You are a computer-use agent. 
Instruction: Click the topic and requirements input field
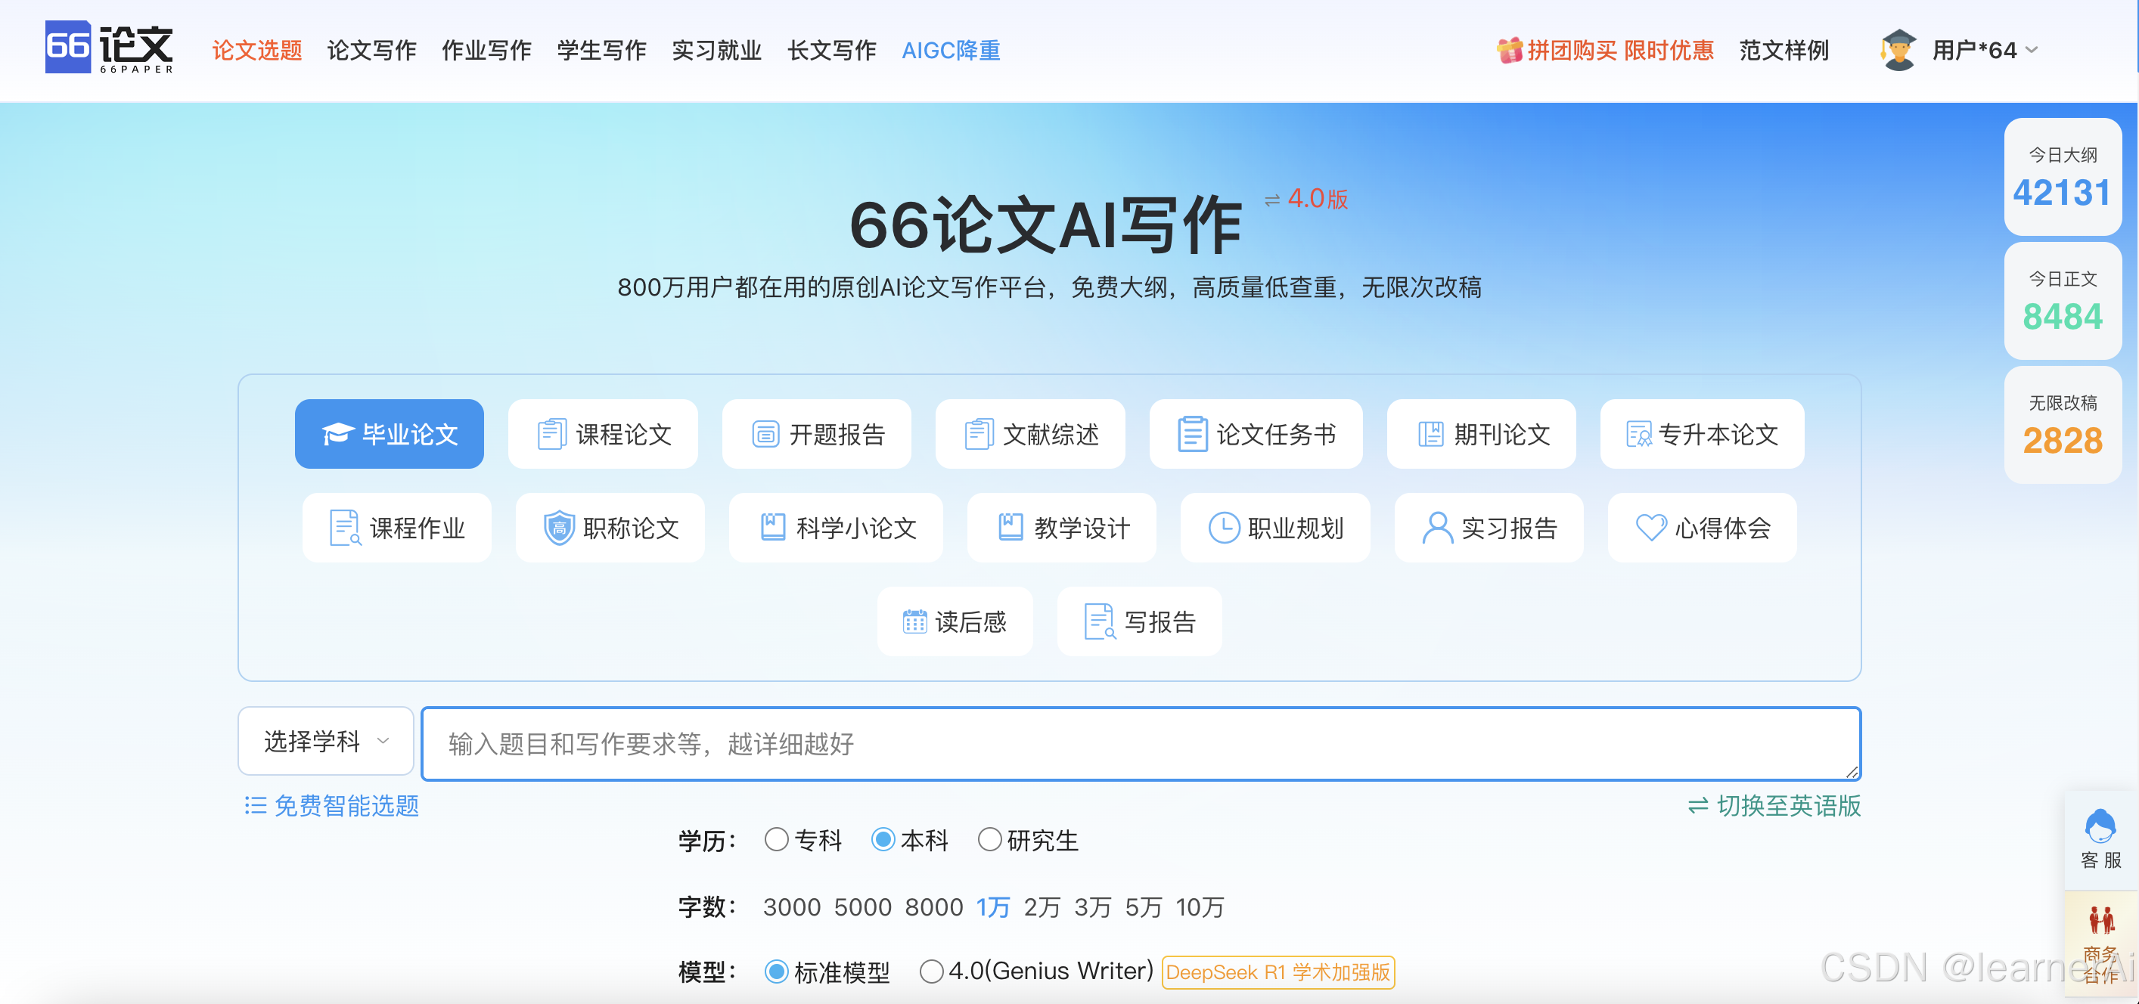coord(1139,744)
